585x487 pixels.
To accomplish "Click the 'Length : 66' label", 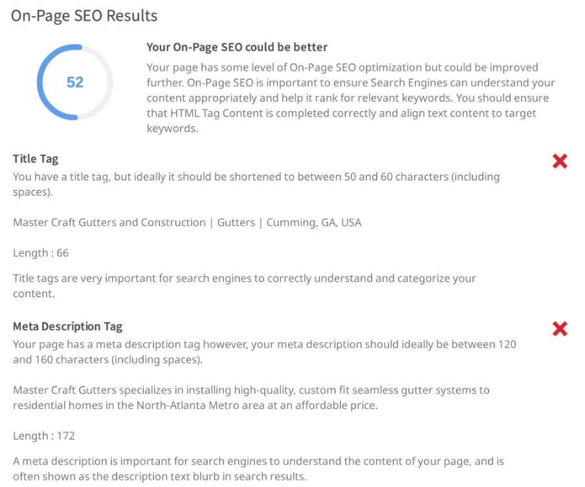I will pyautogui.click(x=41, y=253).
